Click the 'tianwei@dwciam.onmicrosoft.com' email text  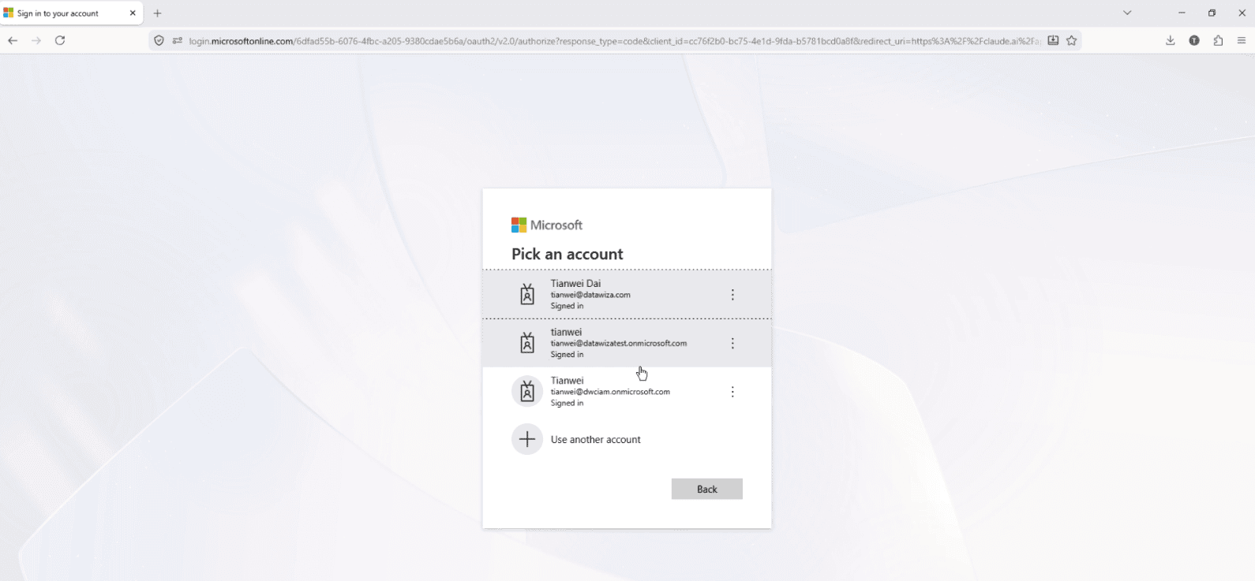pyautogui.click(x=610, y=392)
